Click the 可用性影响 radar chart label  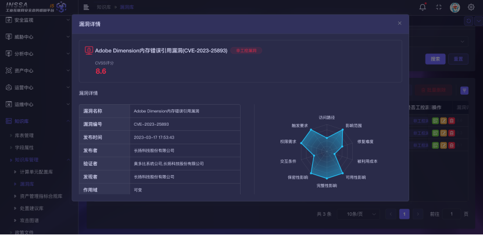point(356,177)
